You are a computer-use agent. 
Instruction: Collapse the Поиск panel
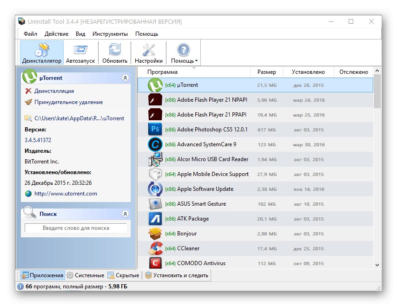click(x=125, y=214)
